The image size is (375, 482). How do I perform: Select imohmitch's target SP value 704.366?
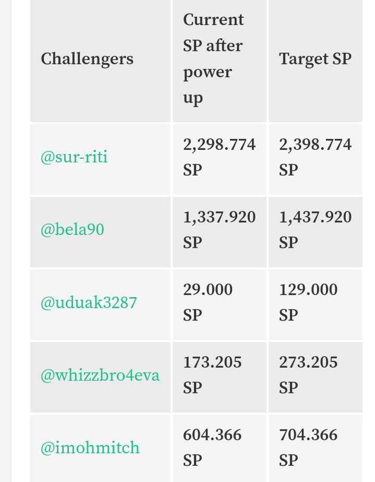(x=308, y=435)
